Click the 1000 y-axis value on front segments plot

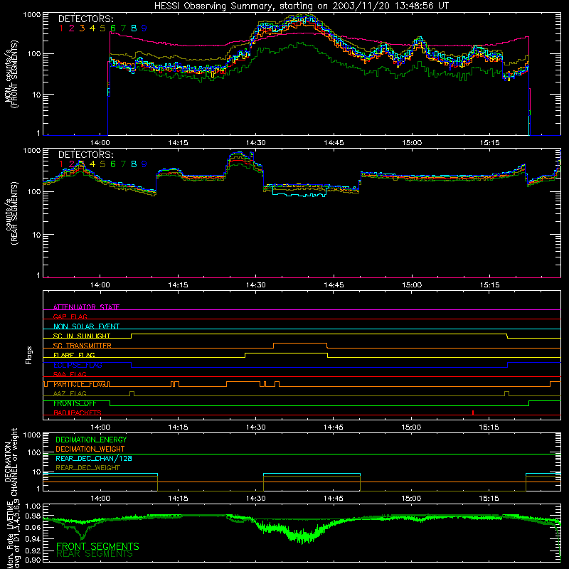[32, 15]
